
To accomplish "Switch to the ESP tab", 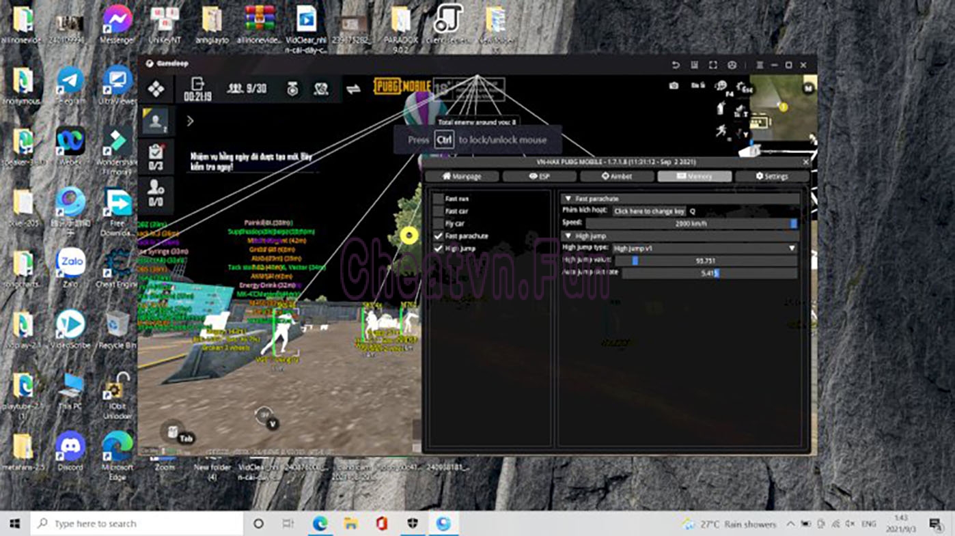I will 539,176.
